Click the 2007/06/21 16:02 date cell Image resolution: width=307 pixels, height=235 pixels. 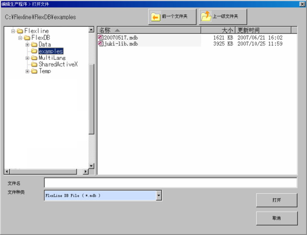click(x=260, y=37)
